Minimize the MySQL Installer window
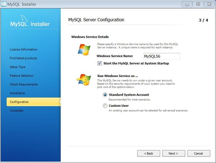 point(187,4)
